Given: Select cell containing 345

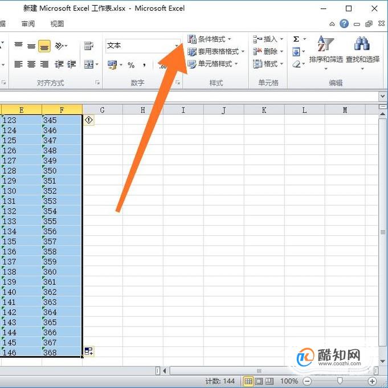Looking at the screenshot, I should tap(62, 120).
